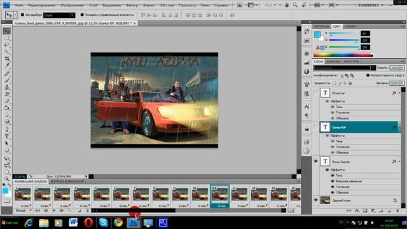407x229 pixels.
Task: Select the Lasso tool
Action: pyautogui.click(x=7, y=45)
